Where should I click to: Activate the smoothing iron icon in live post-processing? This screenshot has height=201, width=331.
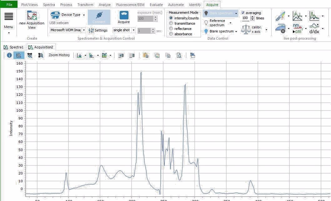pos(280,28)
